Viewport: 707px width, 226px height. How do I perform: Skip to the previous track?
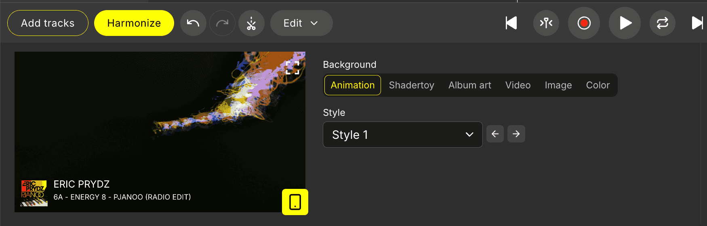pyautogui.click(x=511, y=23)
